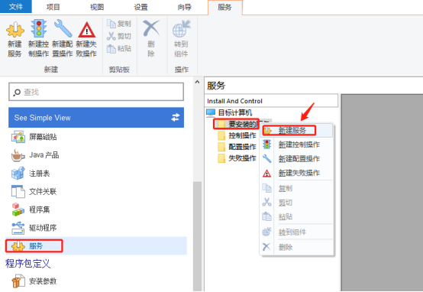Choose 转到组件 from the context menu

click(296, 232)
